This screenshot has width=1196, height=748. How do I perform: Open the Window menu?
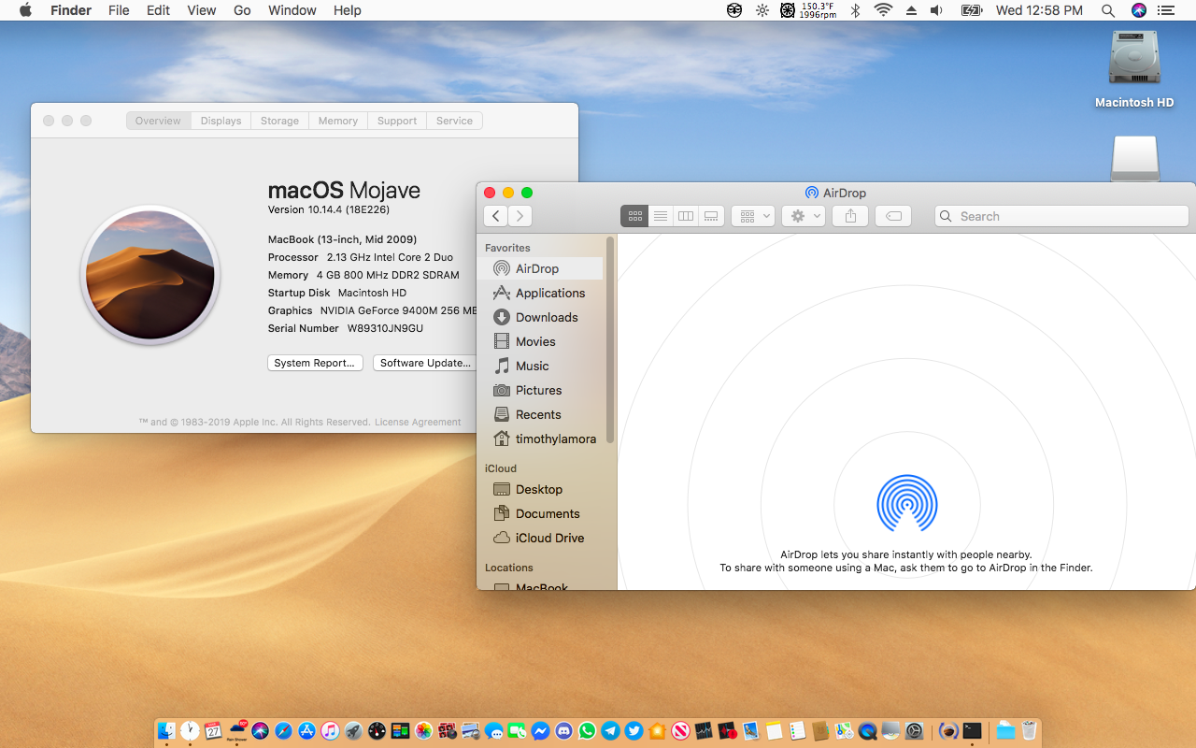pyautogui.click(x=292, y=10)
